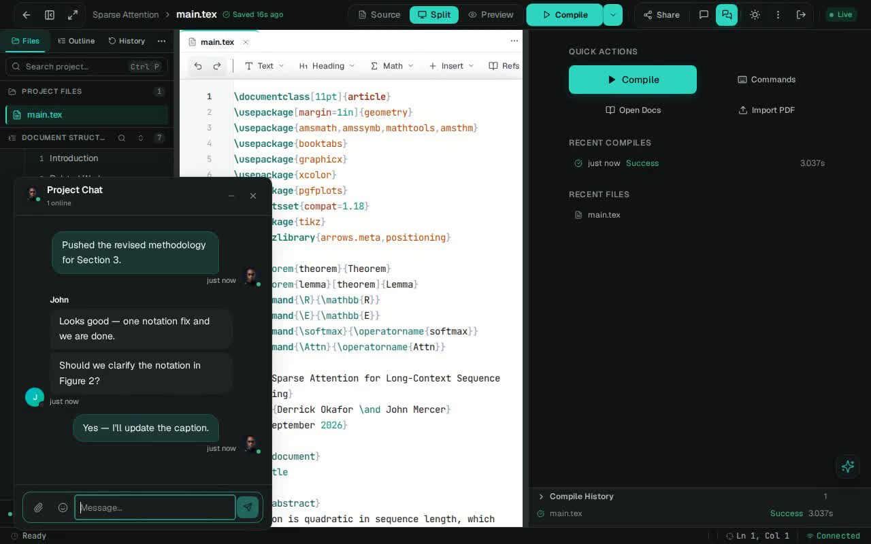
Task: Focus the Search project field
Action: (x=87, y=66)
